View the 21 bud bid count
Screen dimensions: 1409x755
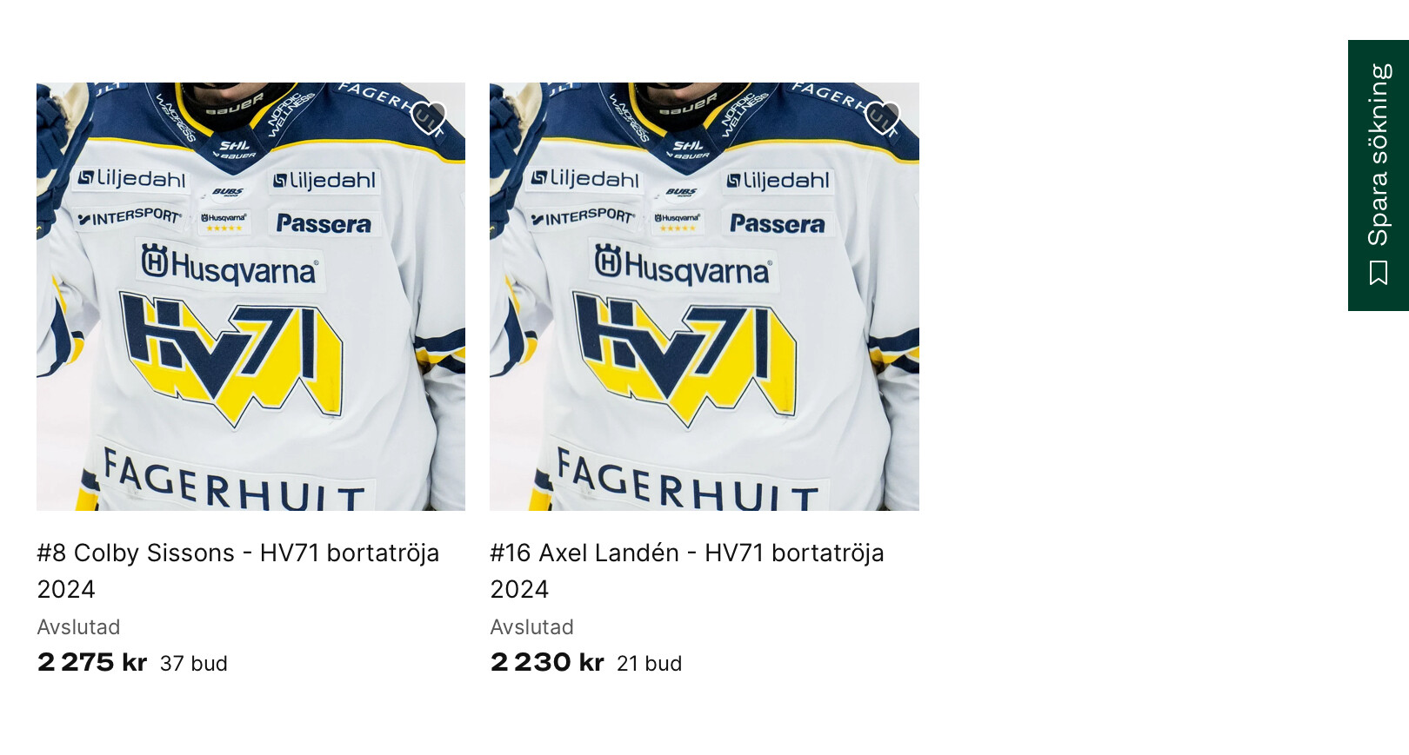pos(650,664)
